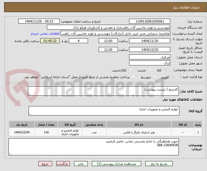Click the نام کالا column header

(139, 125)
